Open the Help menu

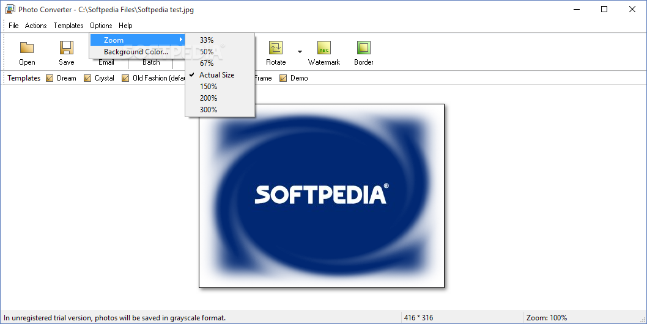click(x=125, y=26)
